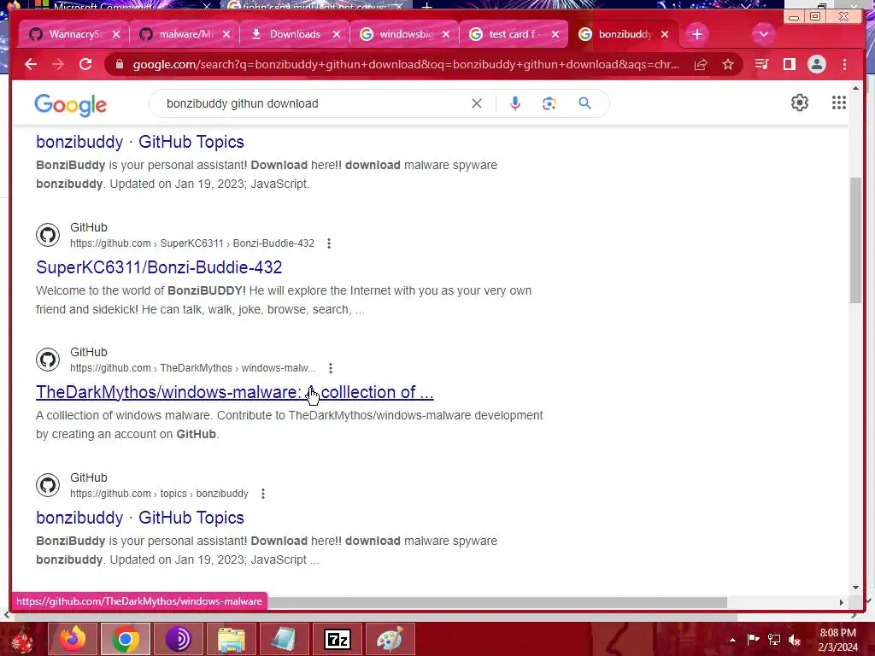The image size is (875, 656).
Task: Click in the Google search input field
Action: click(x=313, y=103)
